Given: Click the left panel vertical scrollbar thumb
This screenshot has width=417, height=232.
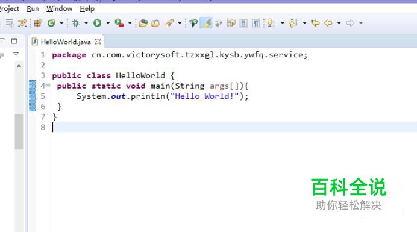Looking at the screenshot, I should point(19,132).
